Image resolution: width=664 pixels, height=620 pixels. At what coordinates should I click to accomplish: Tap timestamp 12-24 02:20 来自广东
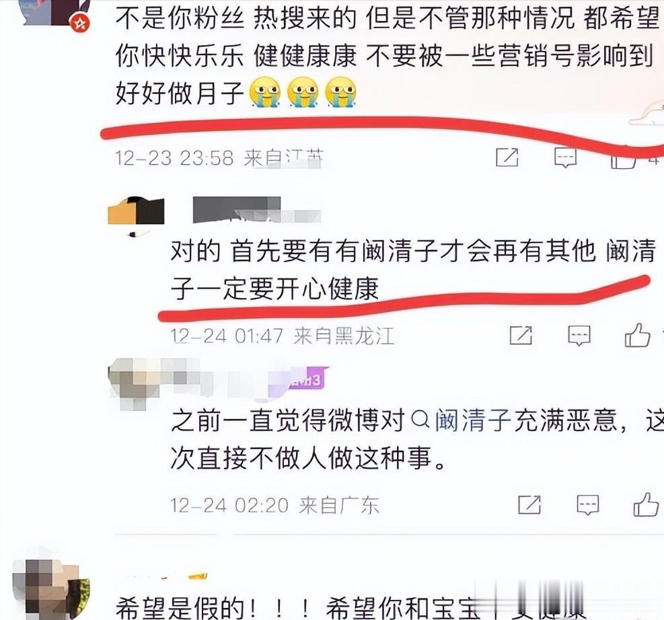(x=274, y=505)
